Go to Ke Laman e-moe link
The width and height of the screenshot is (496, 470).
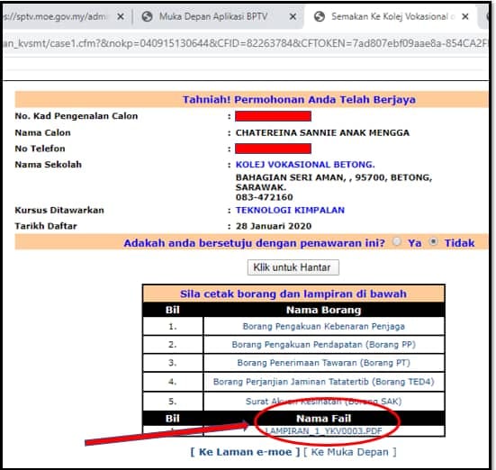[x=245, y=452]
